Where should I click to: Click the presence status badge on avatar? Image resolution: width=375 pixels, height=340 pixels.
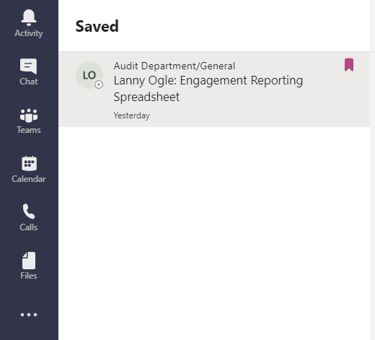[99, 84]
